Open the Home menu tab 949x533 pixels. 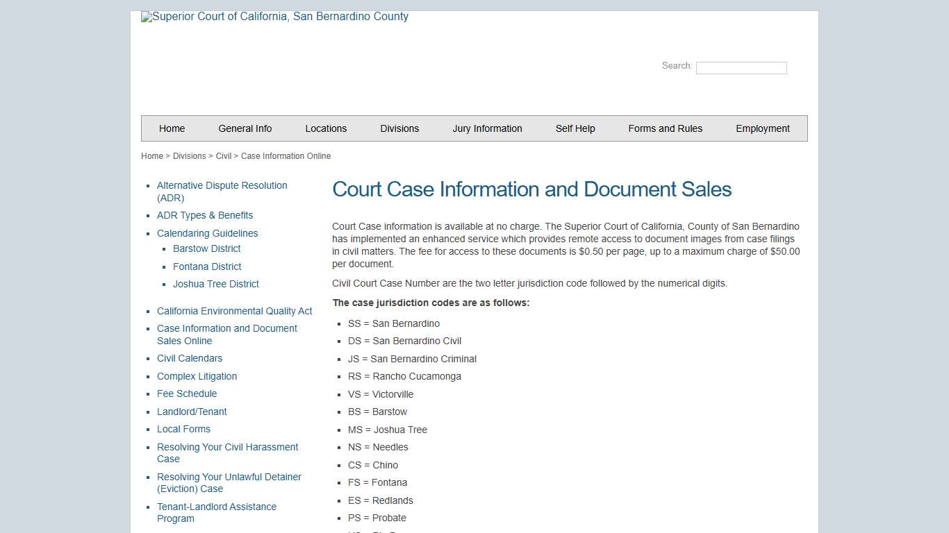tap(172, 128)
